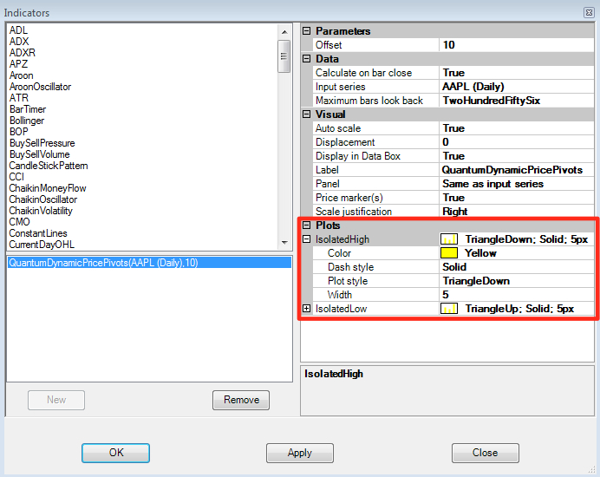Click the indicator list scrollbar thumb
The image size is (600, 477).
(x=284, y=56)
